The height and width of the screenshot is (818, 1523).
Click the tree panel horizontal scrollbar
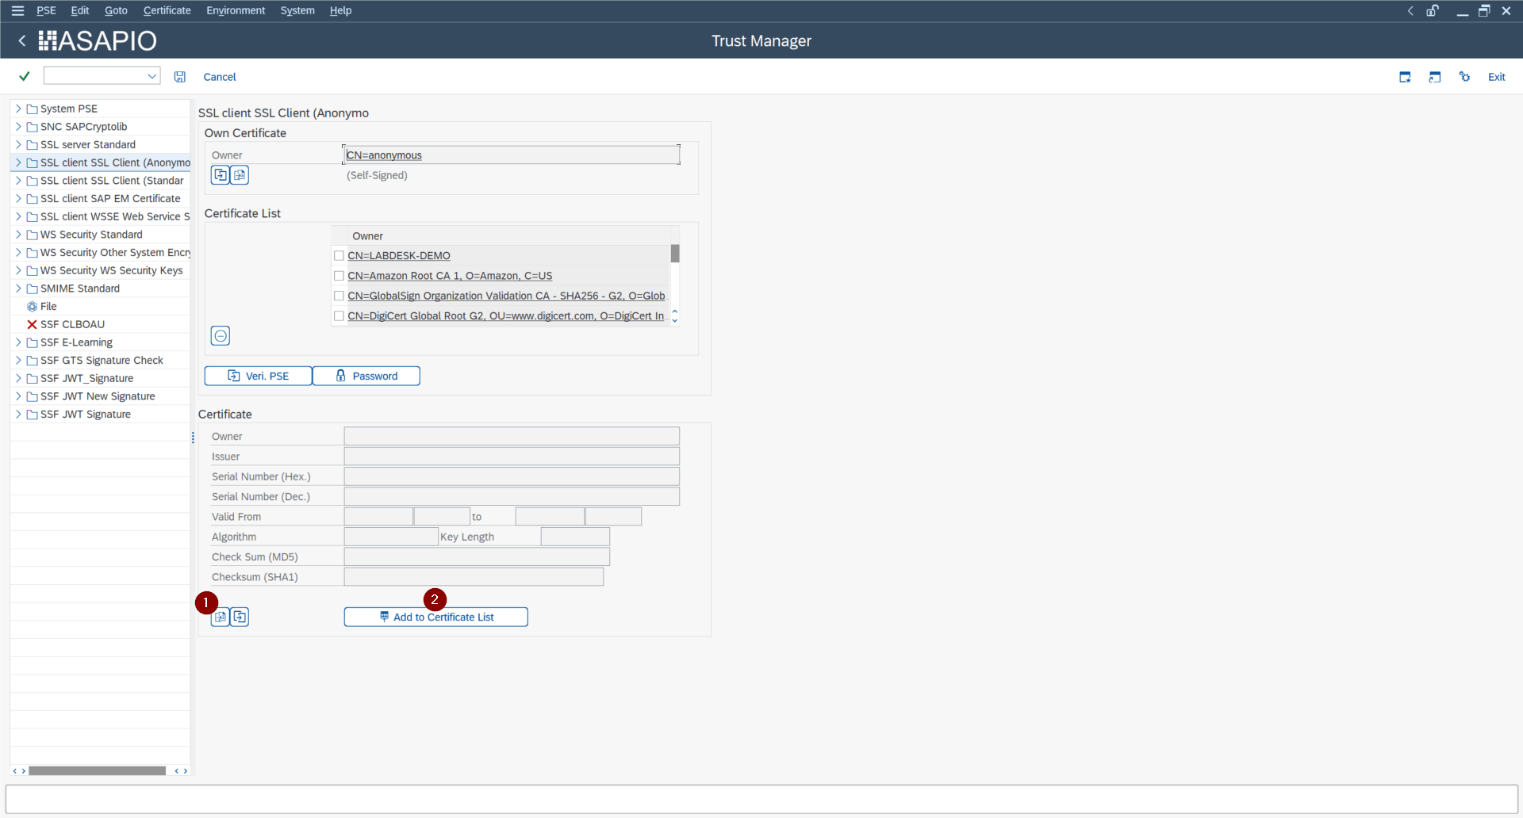coord(97,770)
